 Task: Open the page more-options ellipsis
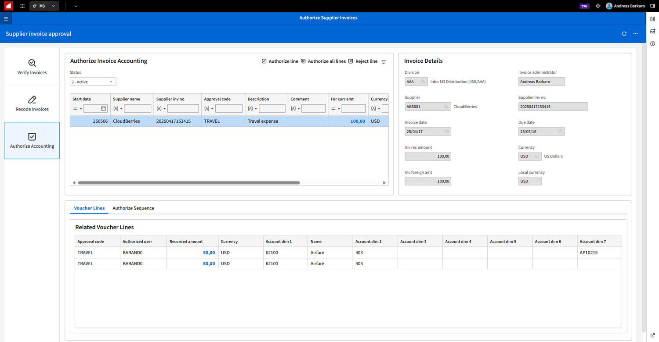coord(635,34)
